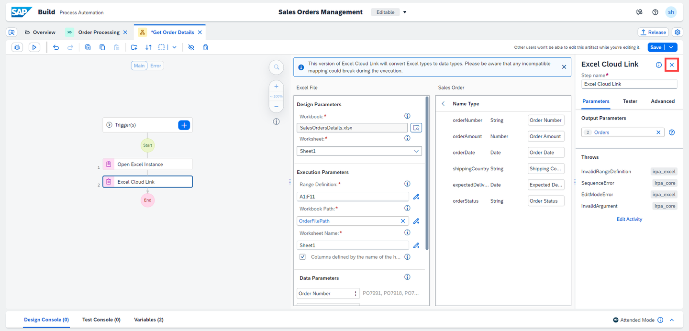Click the Step name input field
689x331 pixels.
point(629,84)
